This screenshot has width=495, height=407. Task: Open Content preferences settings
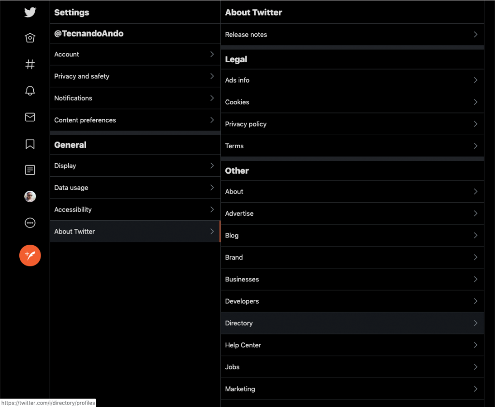135,120
